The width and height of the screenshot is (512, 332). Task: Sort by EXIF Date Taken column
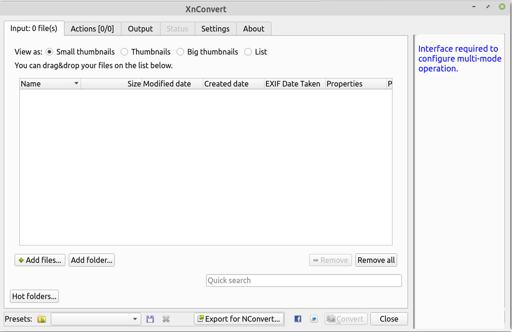[x=295, y=84]
